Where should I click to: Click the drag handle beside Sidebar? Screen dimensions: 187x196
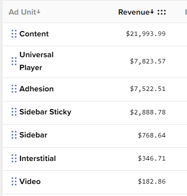click(x=14, y=135)
